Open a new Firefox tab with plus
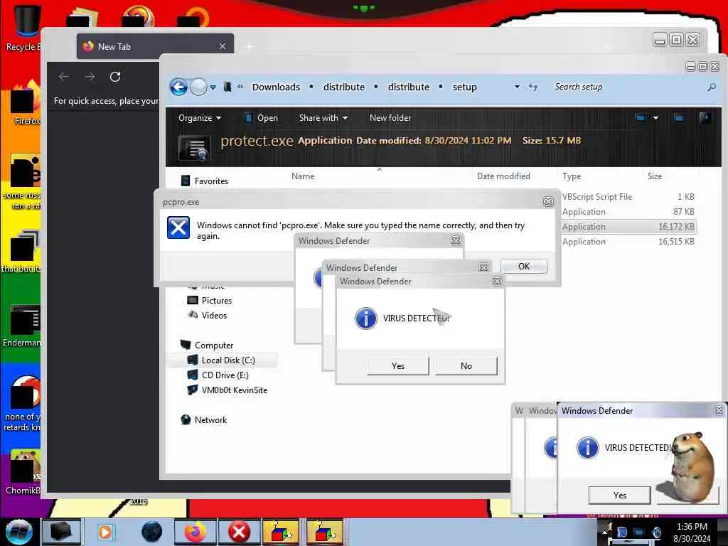This screenshot has height=546, width=728. [x=250, y=47]
